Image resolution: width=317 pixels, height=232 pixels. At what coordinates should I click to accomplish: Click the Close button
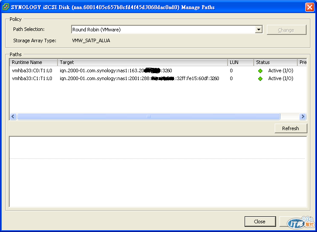click(260, 222)
